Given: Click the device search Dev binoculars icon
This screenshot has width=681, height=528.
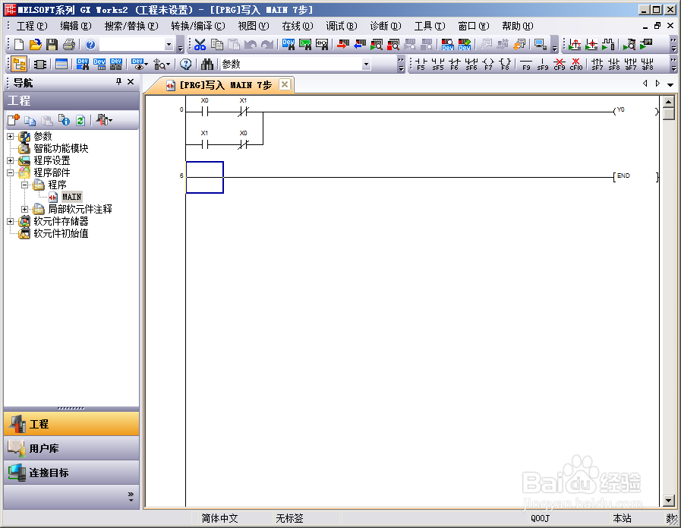Looking at the screenshot, I should coord(83,65).
